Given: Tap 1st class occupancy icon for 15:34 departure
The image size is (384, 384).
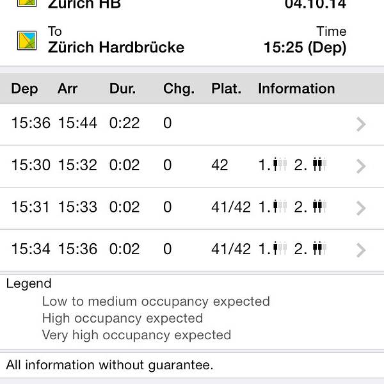Looking at the screenshot, I should 279,248.
